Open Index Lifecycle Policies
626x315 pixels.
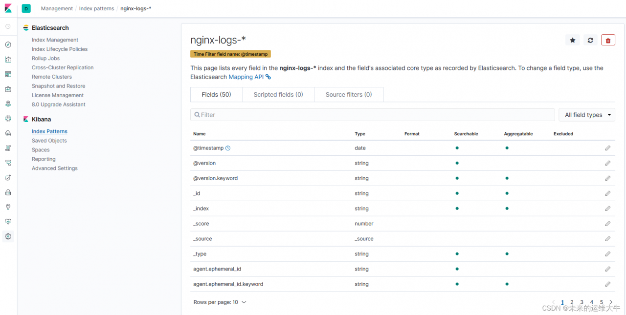point(60,49)
